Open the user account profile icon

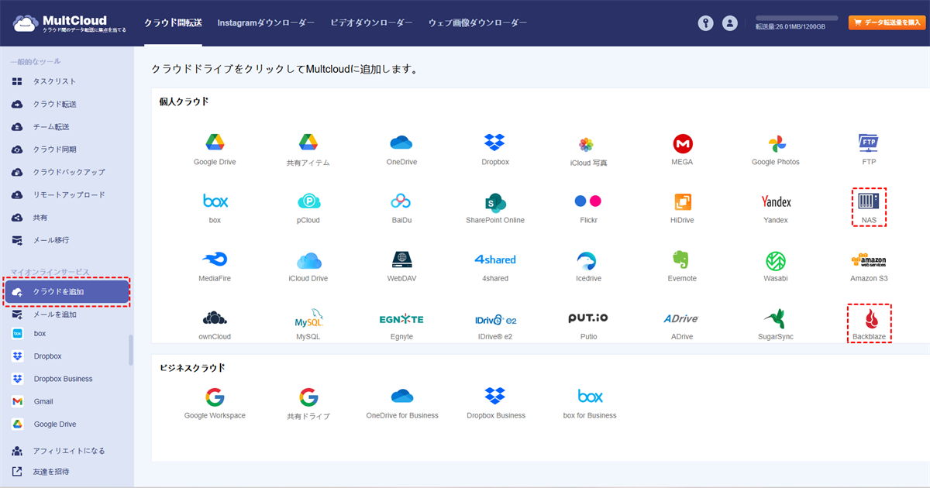click(729, 23)
